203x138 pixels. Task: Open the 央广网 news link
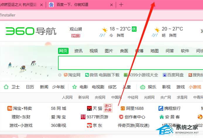coord(166,97)
